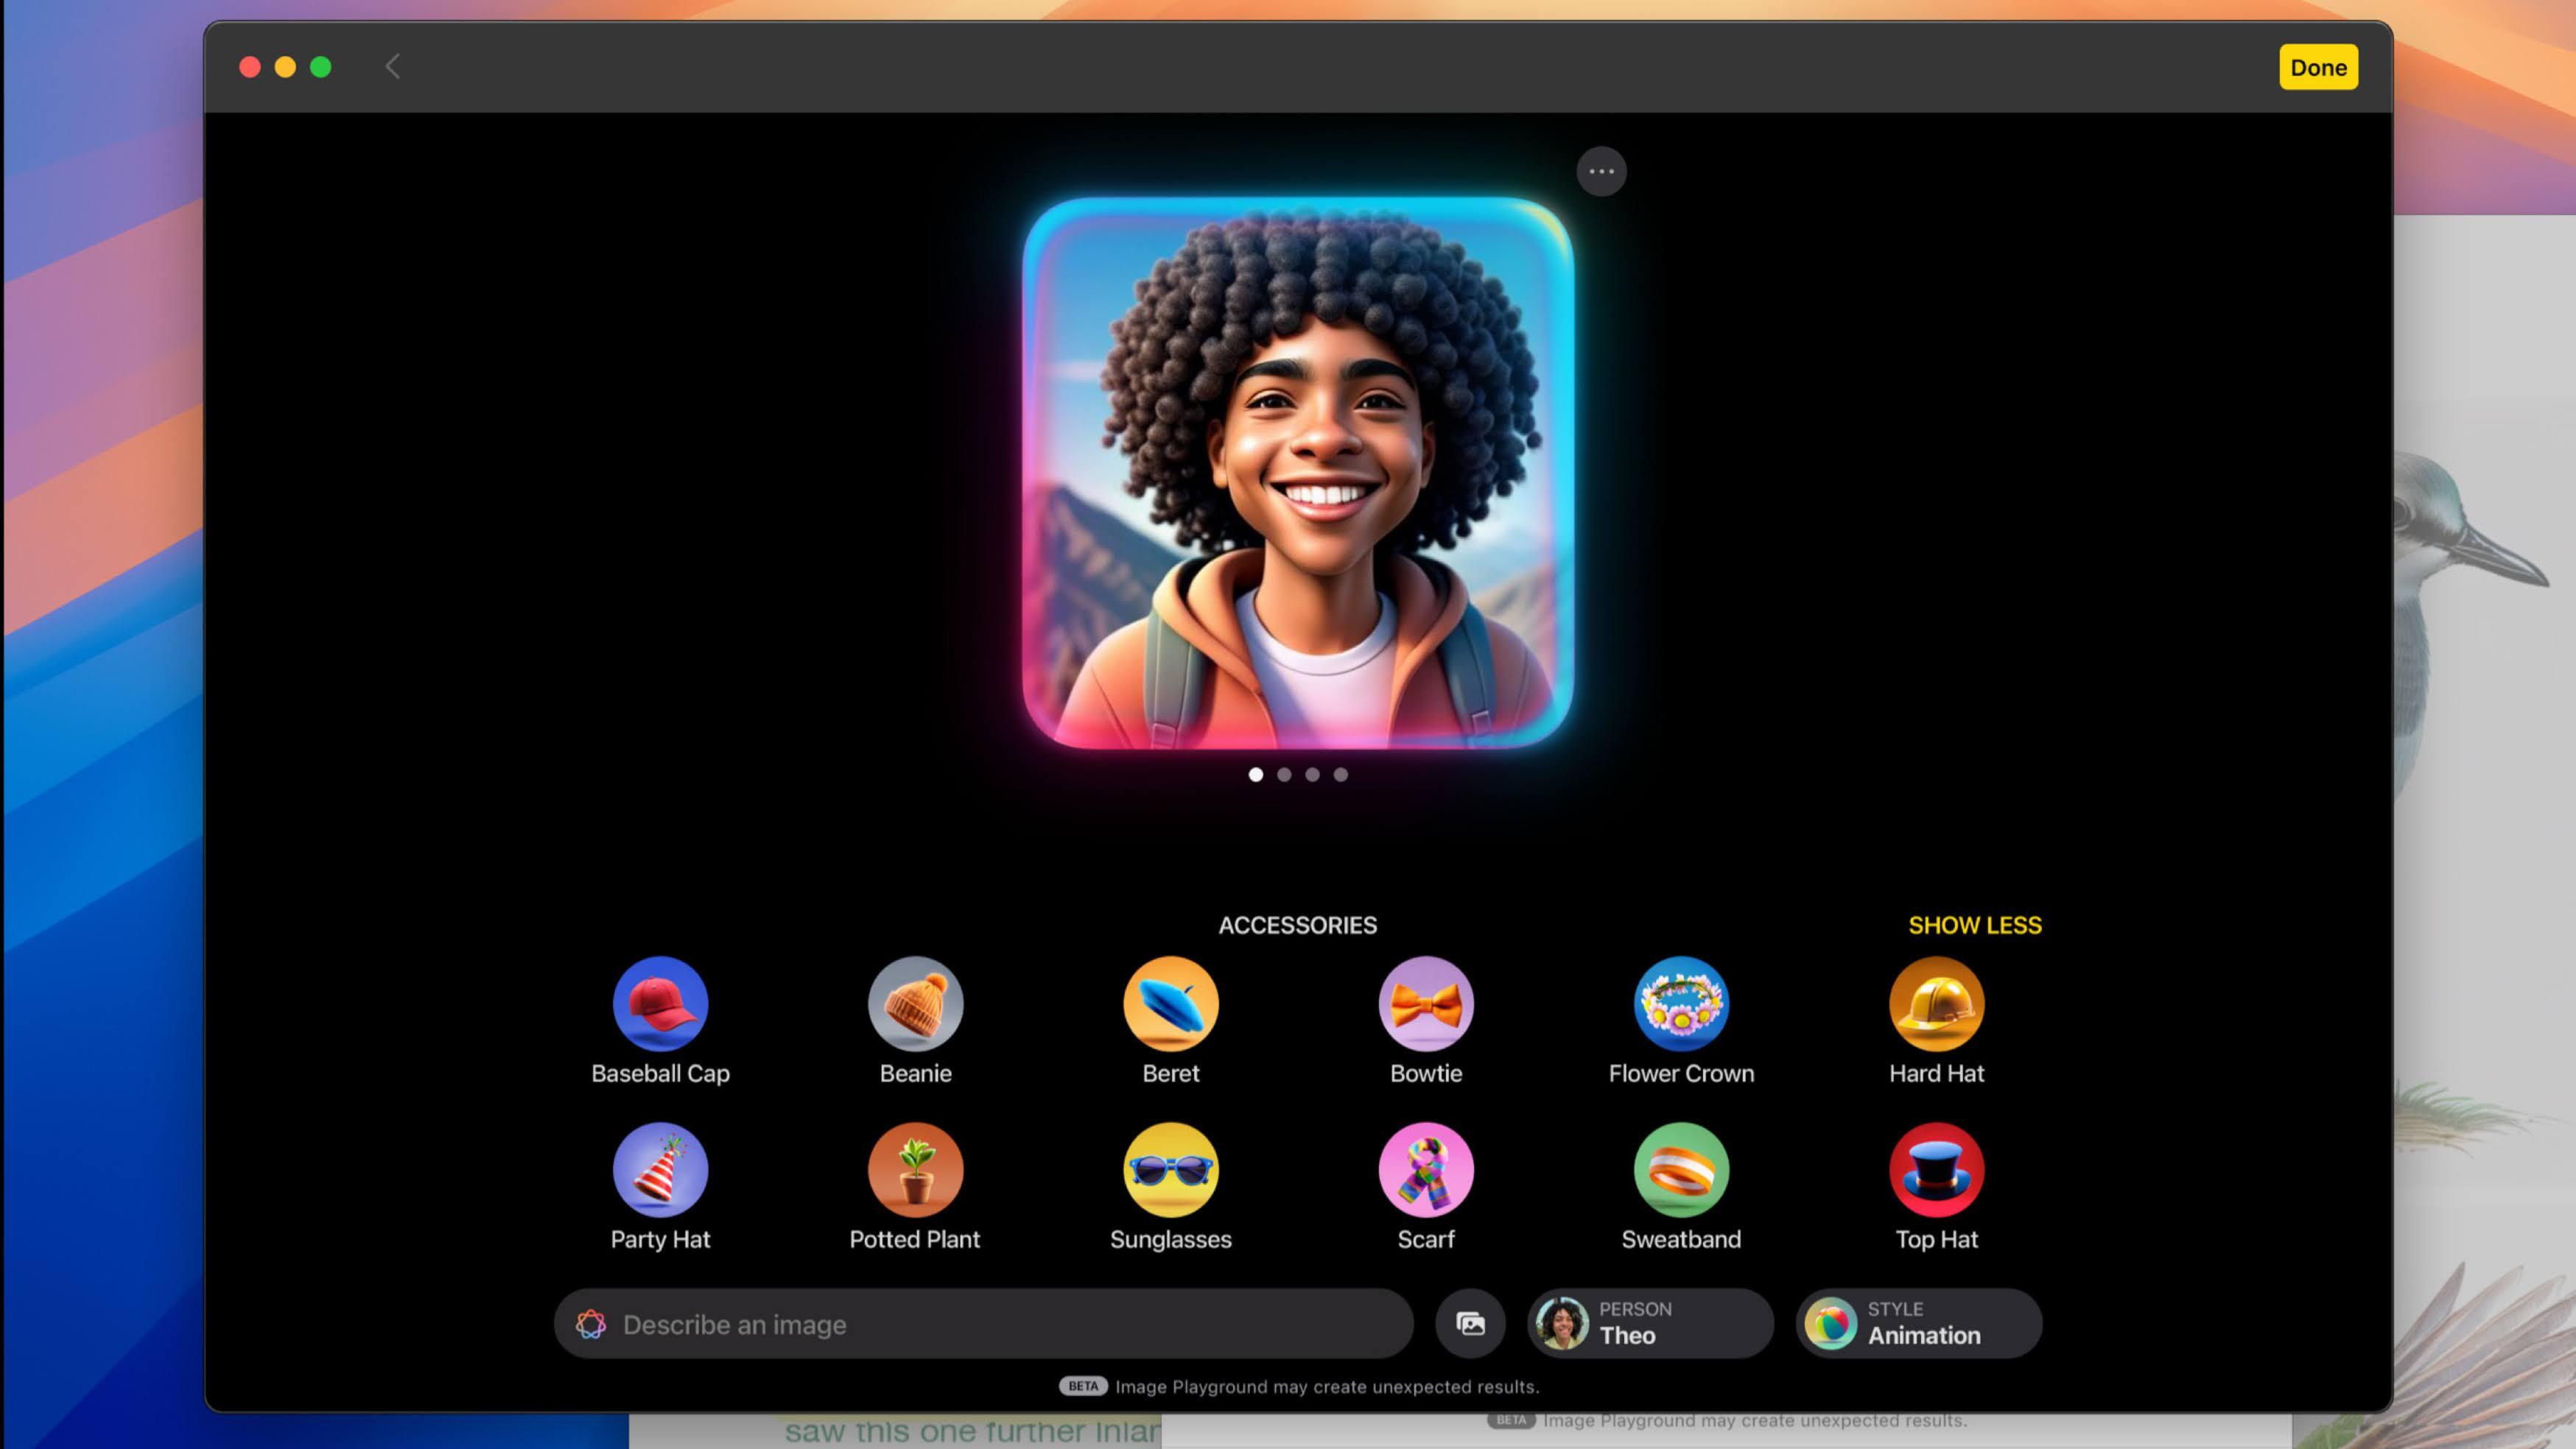The height and width of the screenshot is (1449, 2576).
Task: Add the Bowtie accessory
Action: click(x=1426, y=1004)
